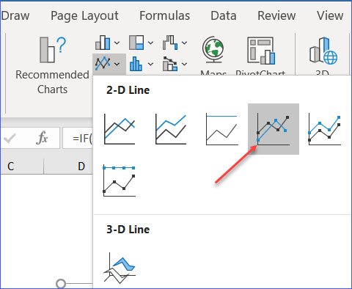Open the PivotChart tool
This screenshot has width=352, height=289.
(x=260, y=51)
